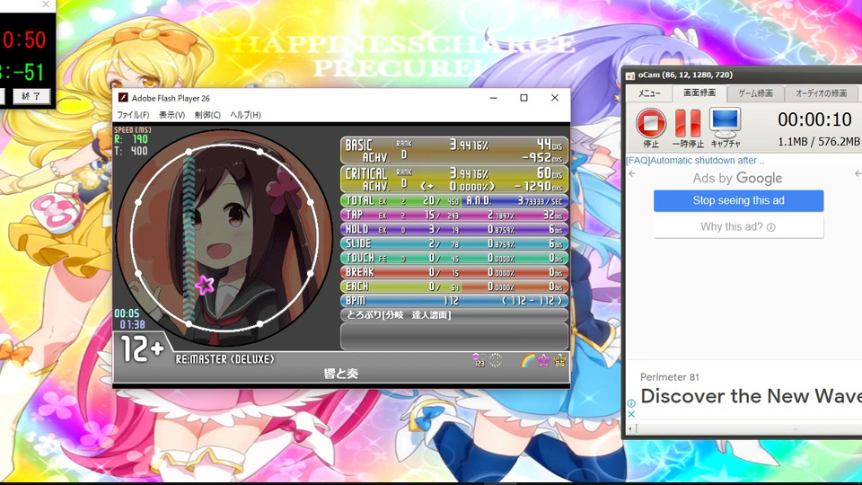Click the TOTAL stats bar
This screenshot has height=485, width=862.
(x=454, y=200)
